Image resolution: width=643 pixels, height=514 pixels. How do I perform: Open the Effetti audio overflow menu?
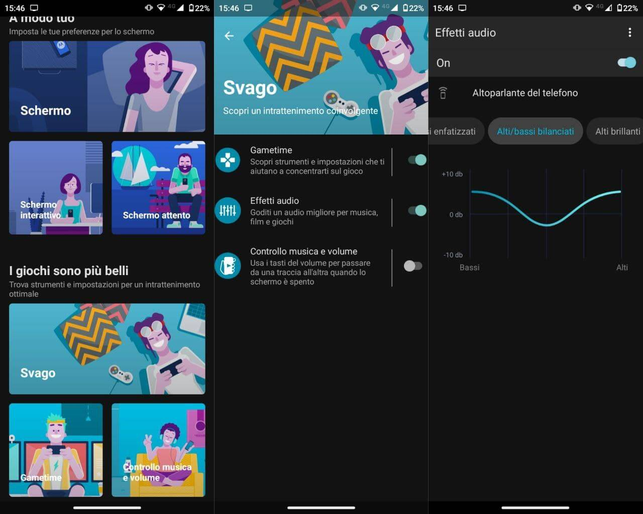(x=629, y=33)
